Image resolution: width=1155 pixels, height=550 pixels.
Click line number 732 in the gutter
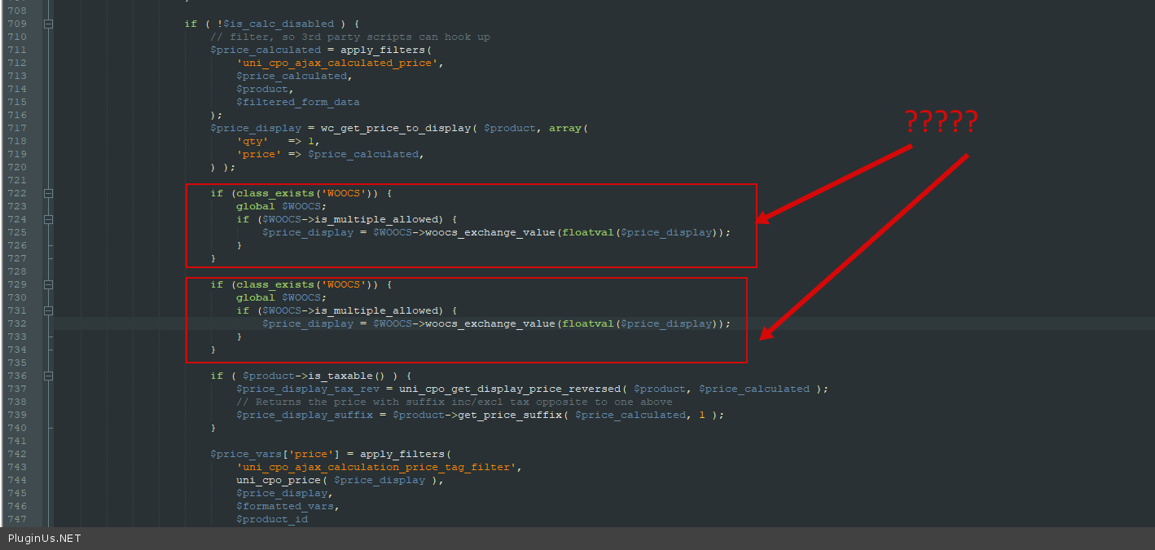[x=16, y=323]
